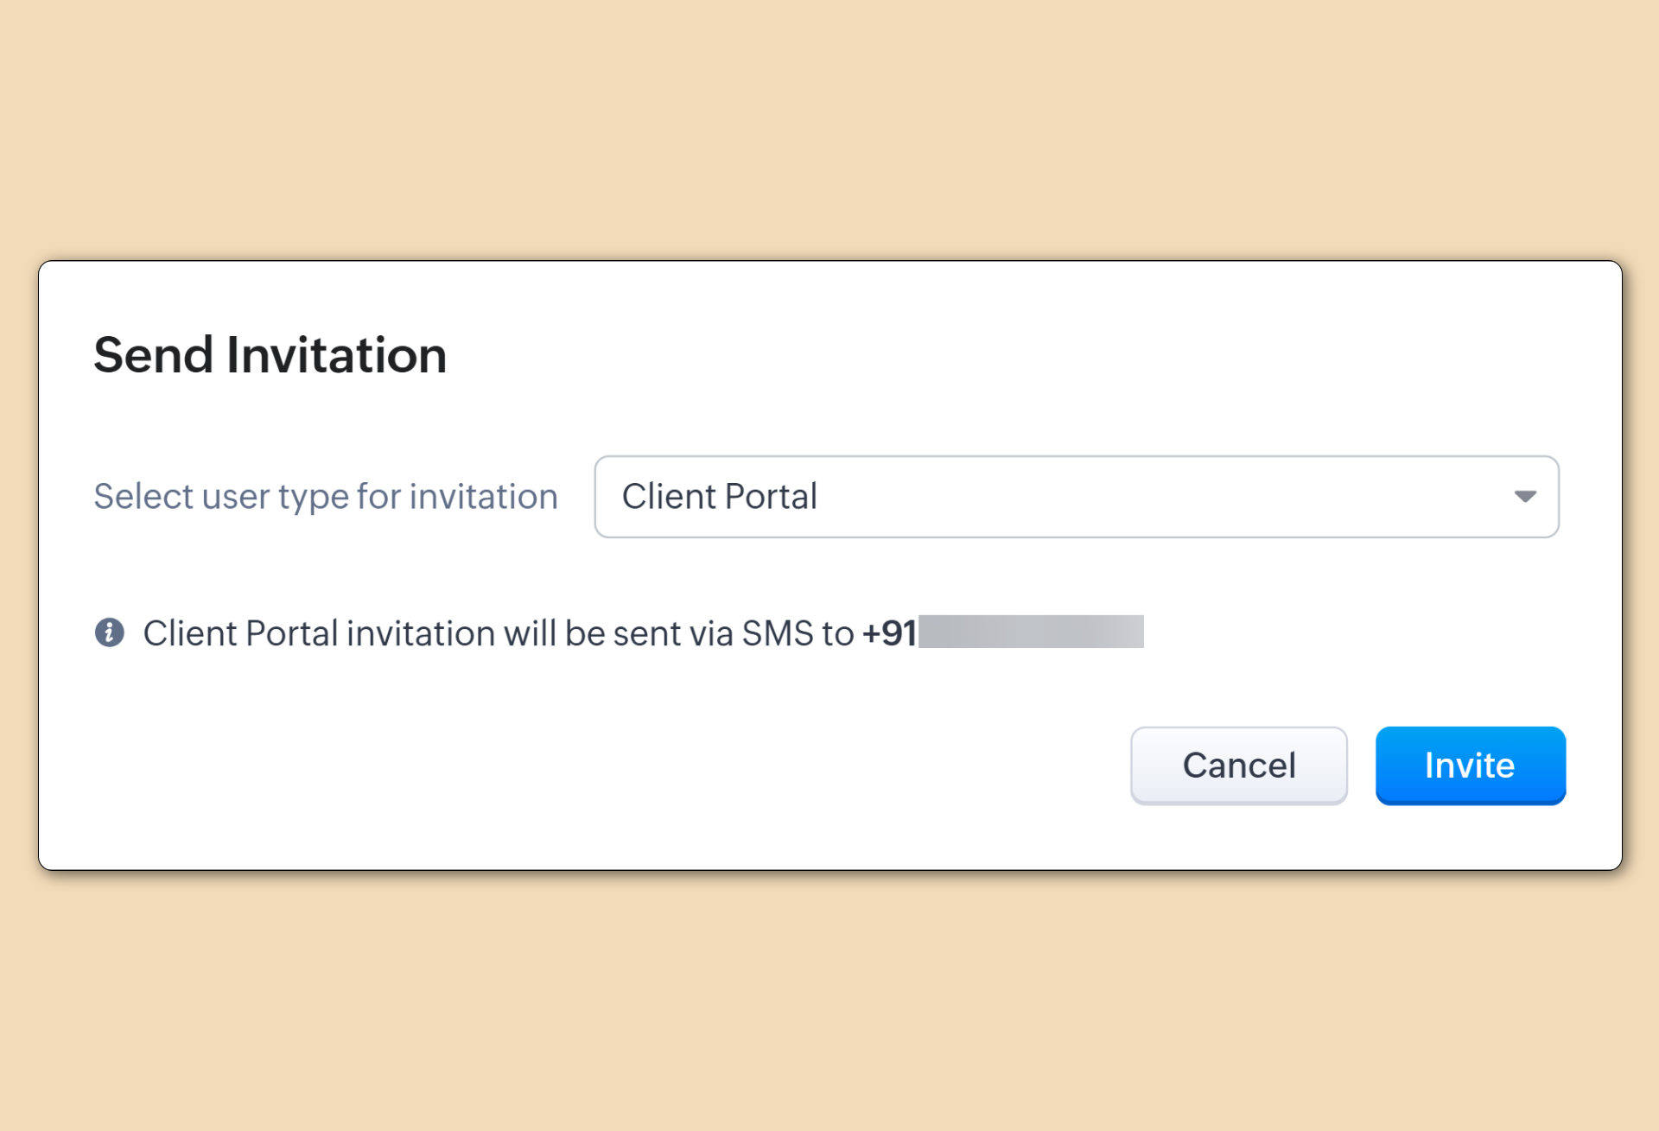Click the "Send Invitation" dialog title

270,355
